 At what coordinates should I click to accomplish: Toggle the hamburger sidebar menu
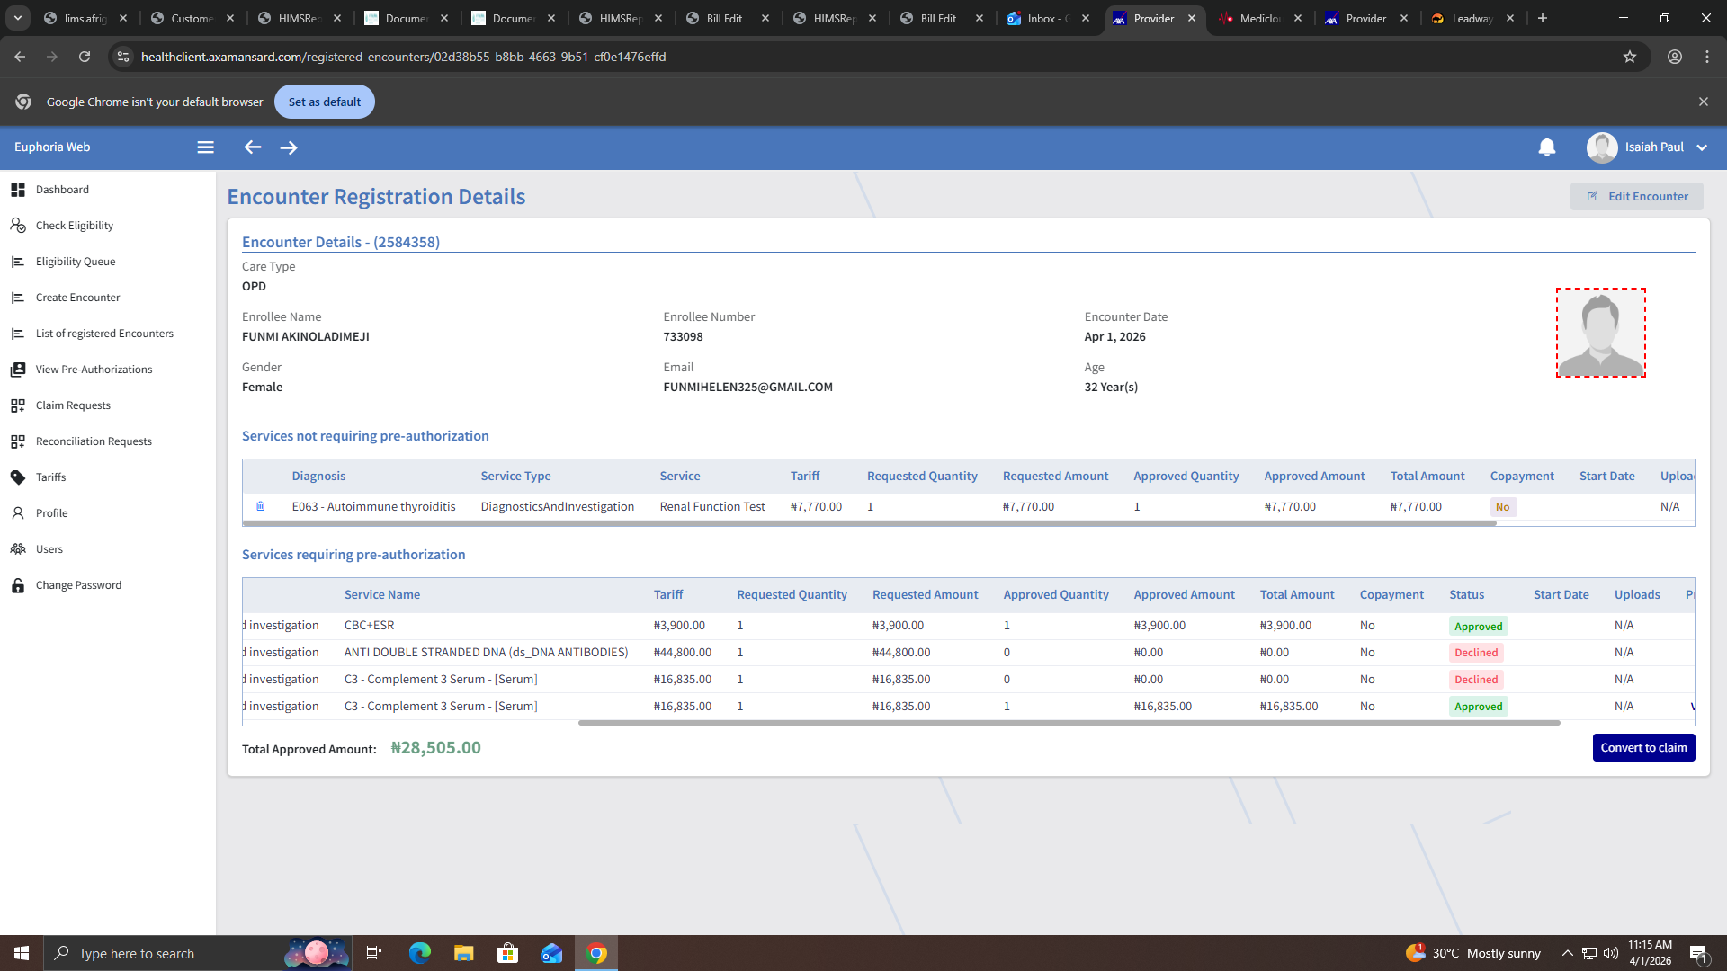click(x=205, y=147)
